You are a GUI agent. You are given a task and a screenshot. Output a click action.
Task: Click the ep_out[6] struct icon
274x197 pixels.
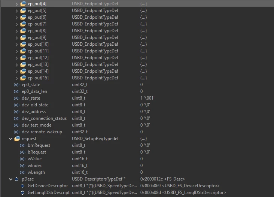point(23,17)
